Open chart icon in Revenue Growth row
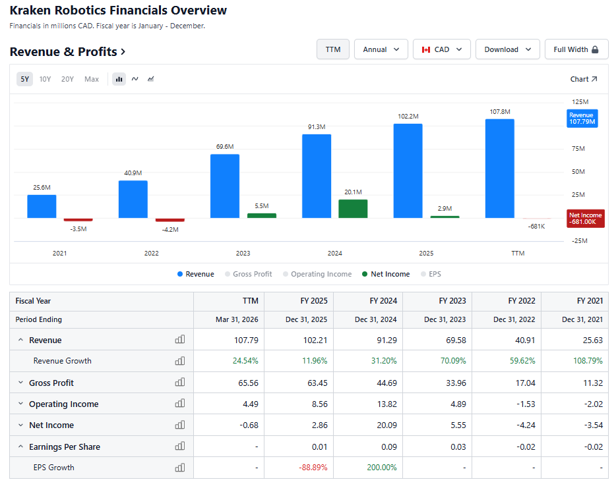Image resolution: width=616 pixels, height=488 pixels. pos(180,361)
